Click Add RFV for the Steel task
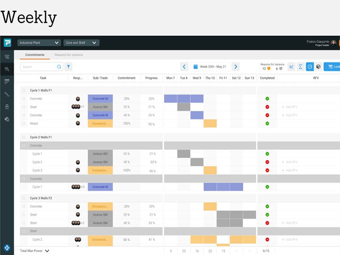This screenshot has height=255, width=340. pyautogui.click(x=292, y=107)
